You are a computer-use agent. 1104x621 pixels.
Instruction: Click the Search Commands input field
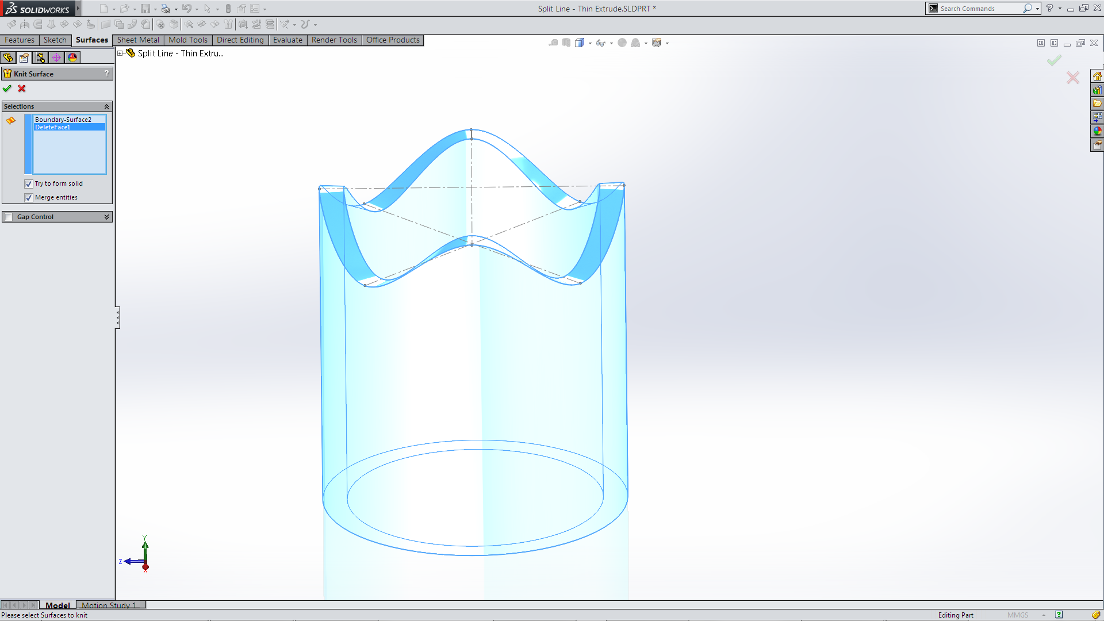click(979, 9)
